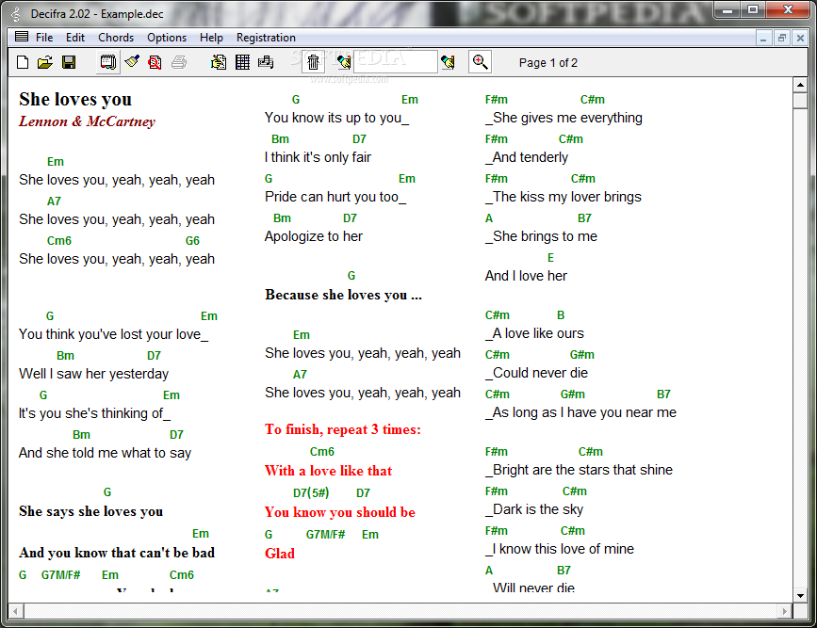817x628 pixels.
Task: Toggle the pressed chord-sheet view button
Action: pos(107,62)
